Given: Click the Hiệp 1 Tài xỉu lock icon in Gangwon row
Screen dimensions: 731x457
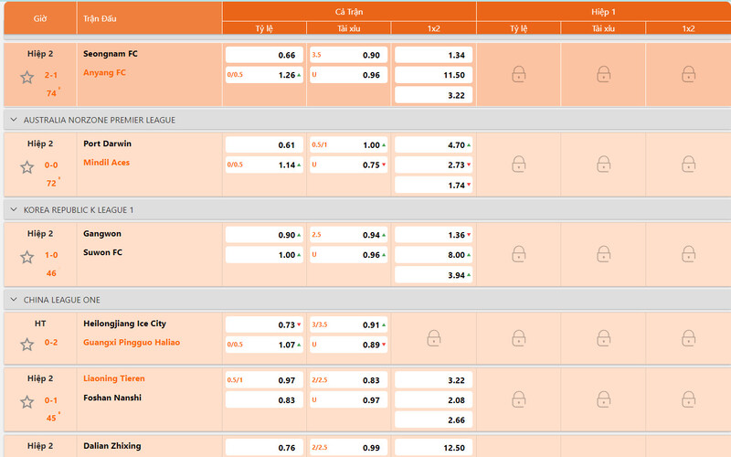Looking at the screenshot, I should click(603, 254).
